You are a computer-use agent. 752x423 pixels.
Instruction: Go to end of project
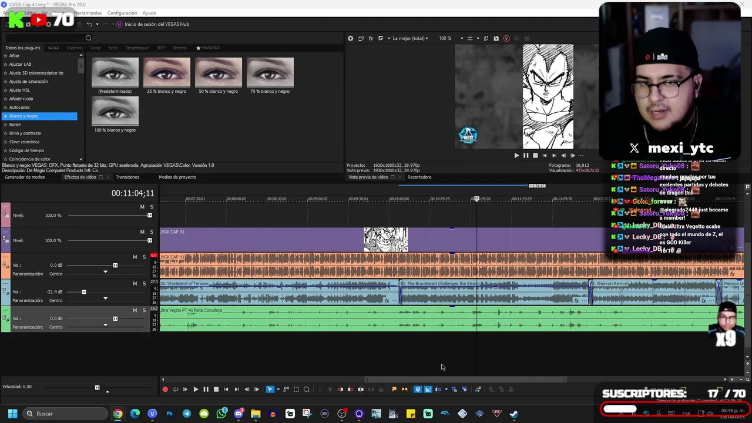236,390
